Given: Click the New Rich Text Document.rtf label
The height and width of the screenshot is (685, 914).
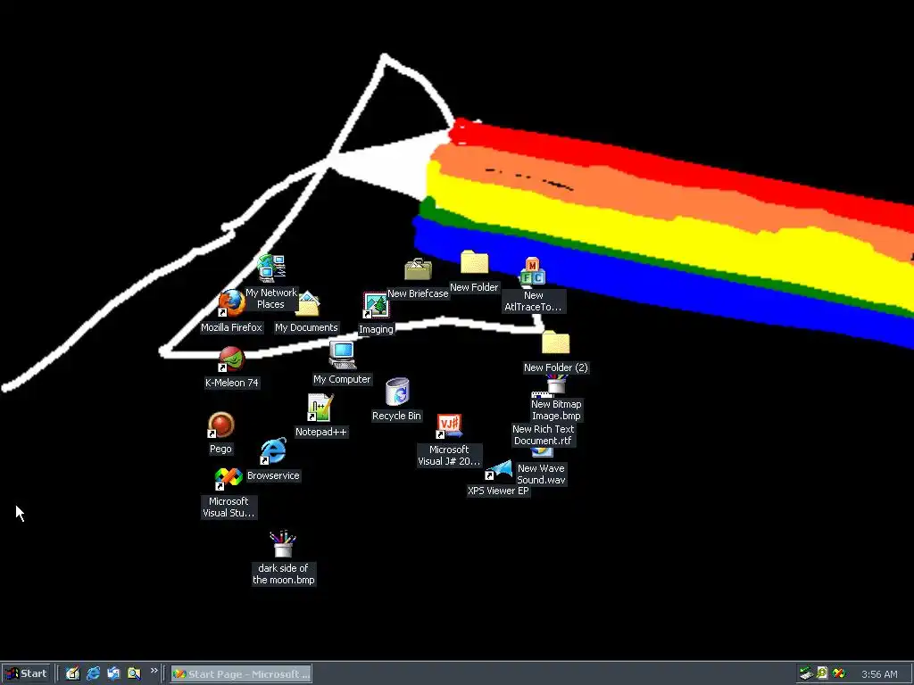Looking at the screenshot, I should click(544, 434).
